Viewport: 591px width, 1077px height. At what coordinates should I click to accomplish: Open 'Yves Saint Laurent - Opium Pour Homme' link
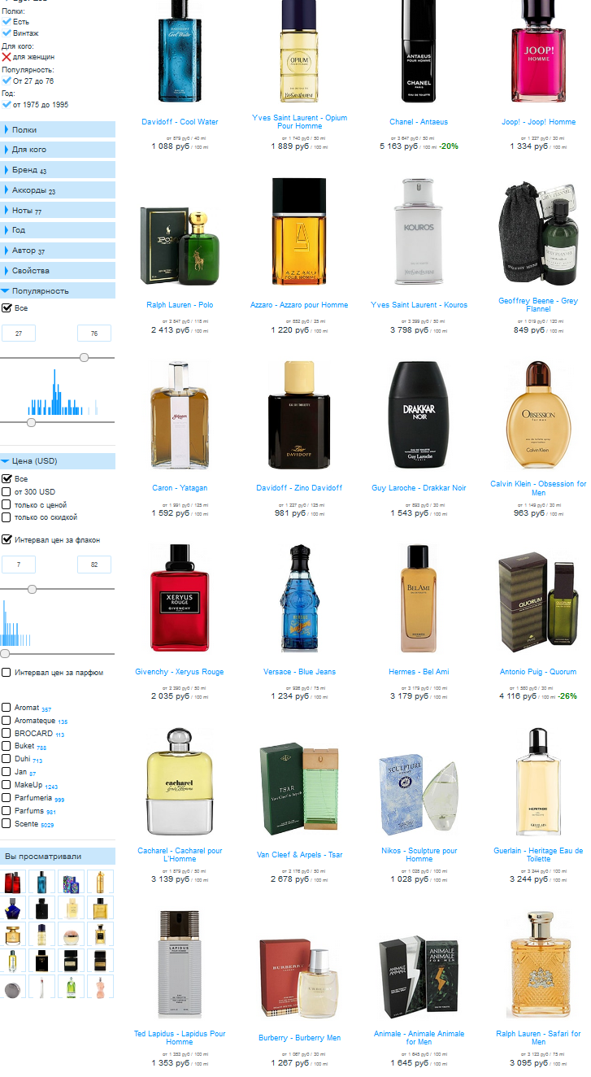pyautogui.click(x=299, y=122)
